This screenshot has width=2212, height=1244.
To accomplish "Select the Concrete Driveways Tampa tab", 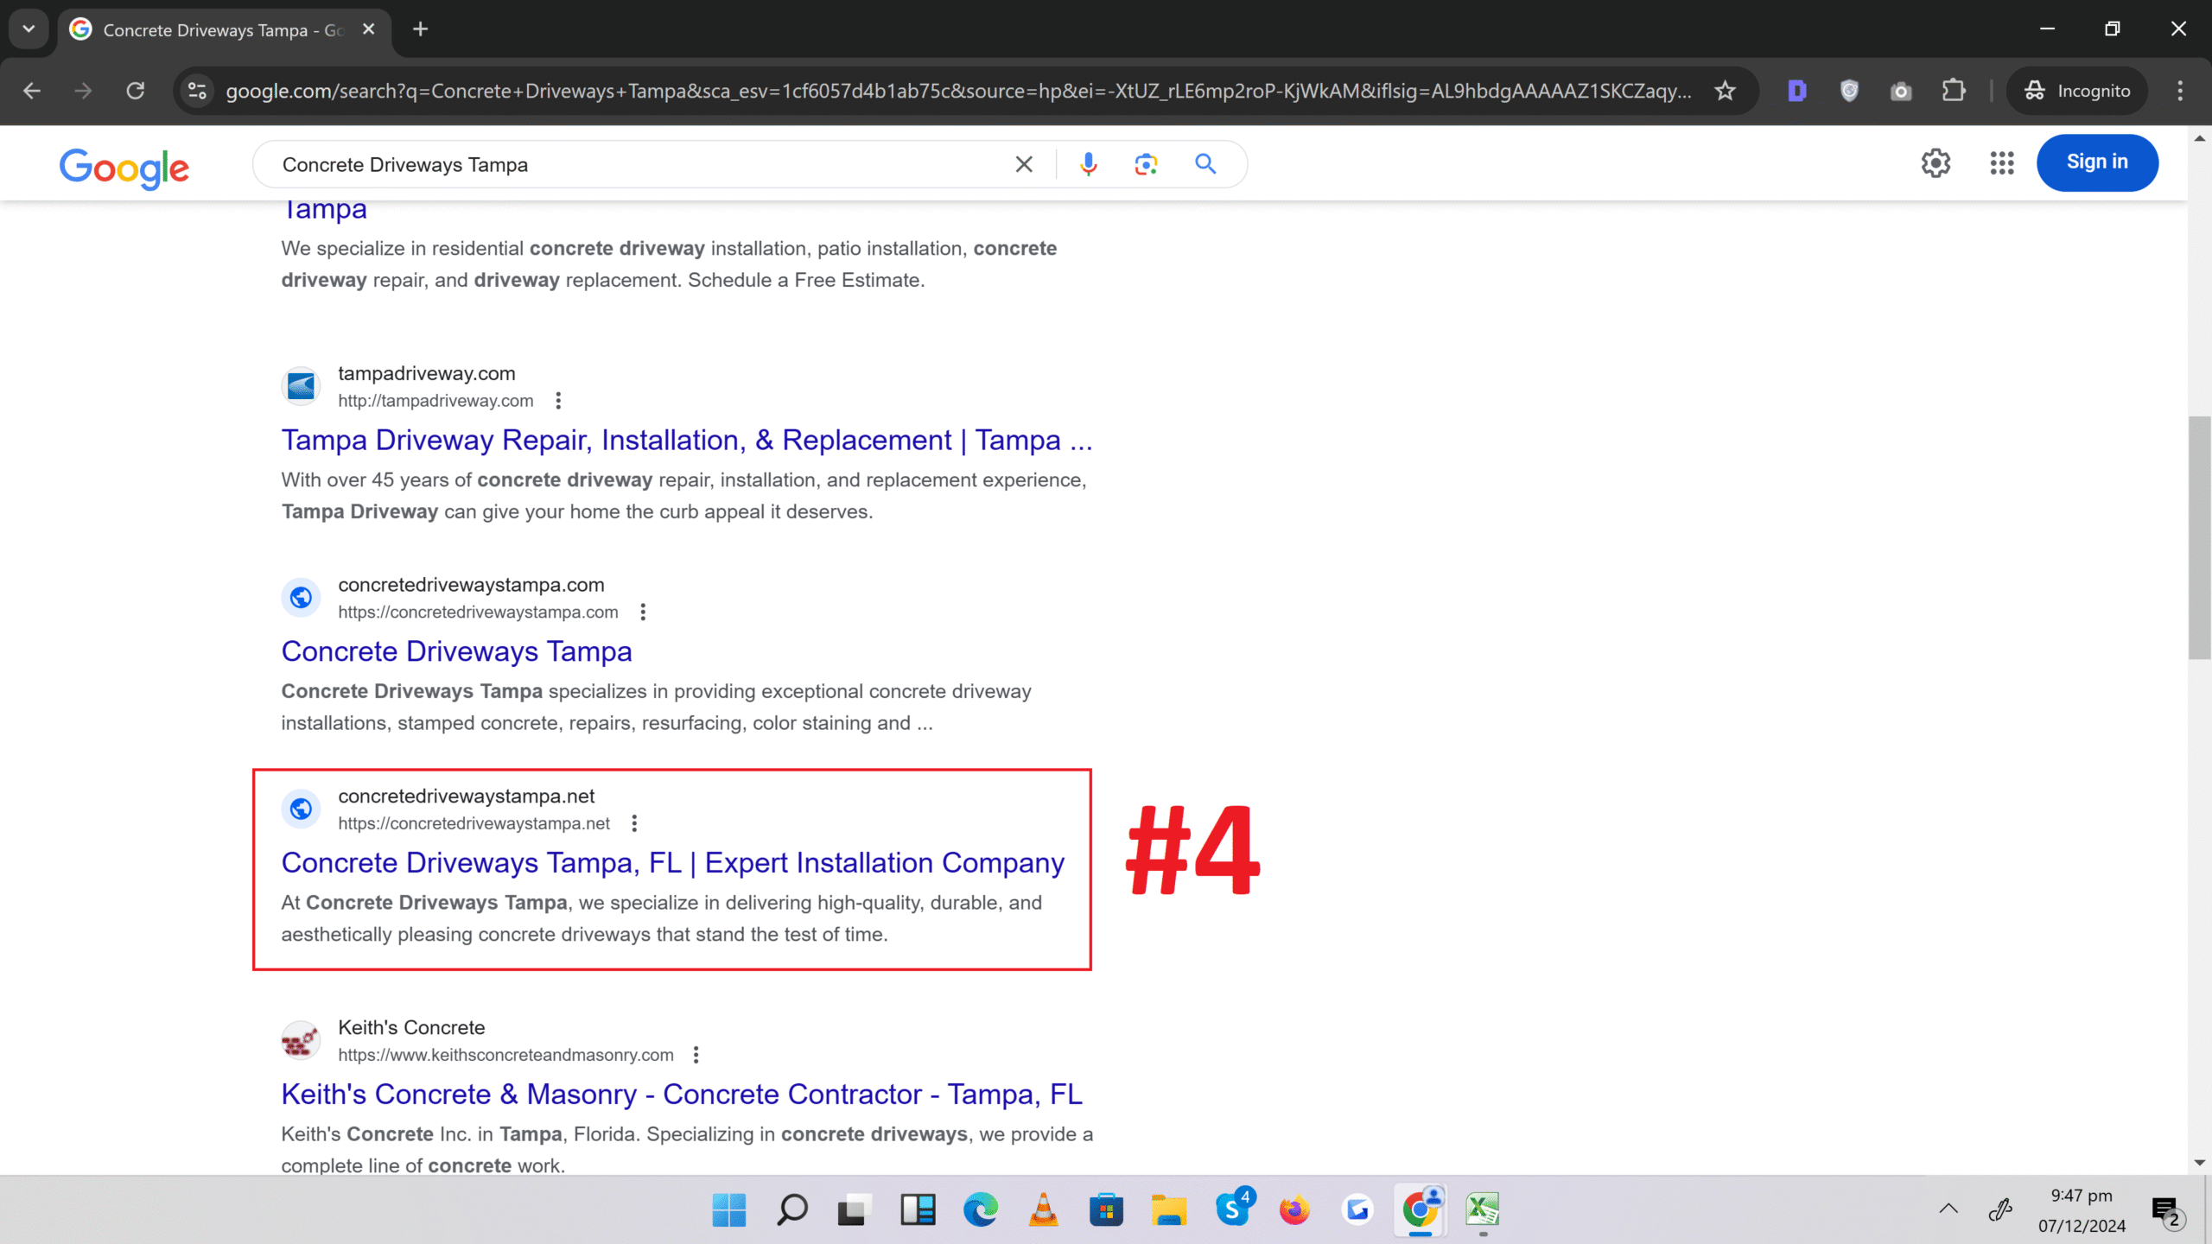I will pos(223,30).
